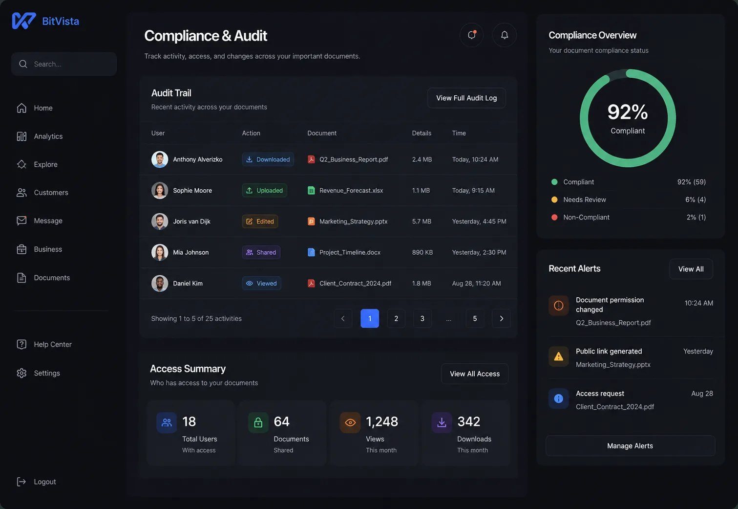Go to previous page with left chevron
The image size is (738, 509).
point(343,319)
